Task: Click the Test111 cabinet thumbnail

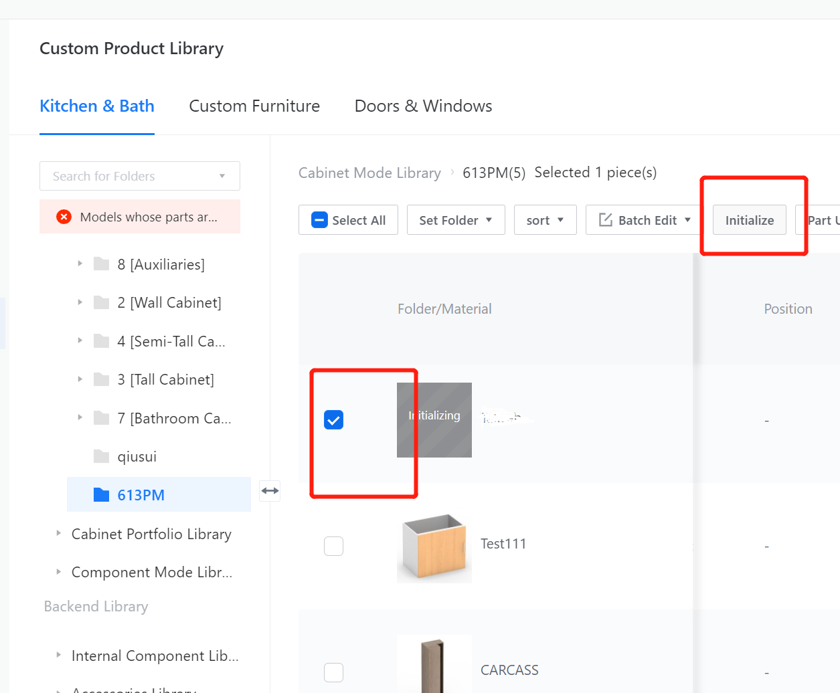Action: coord(434,547)
